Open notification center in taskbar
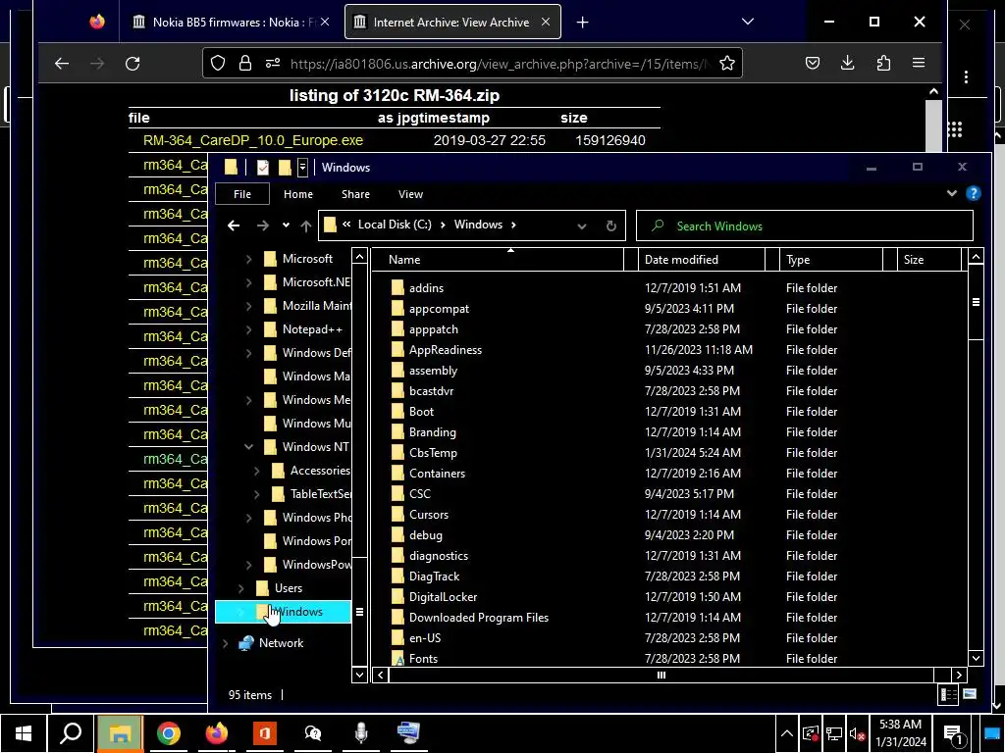1005x753 pixels. coord(954,734)
